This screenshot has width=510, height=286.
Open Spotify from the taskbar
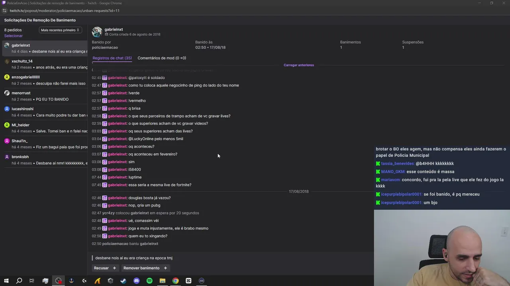(x=149, y=281)
